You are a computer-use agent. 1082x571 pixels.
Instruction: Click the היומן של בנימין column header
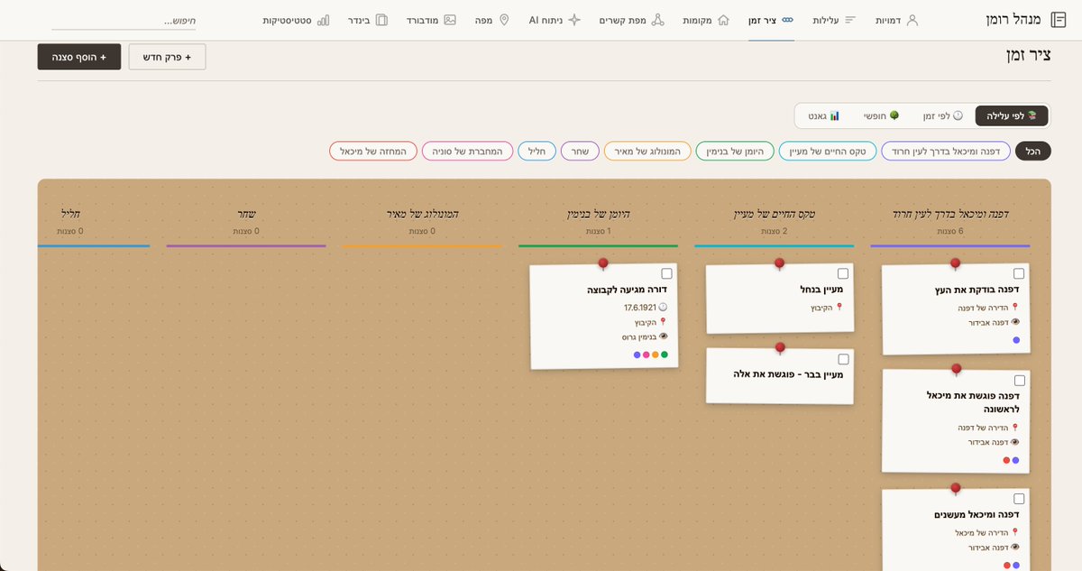click(598, 215)
